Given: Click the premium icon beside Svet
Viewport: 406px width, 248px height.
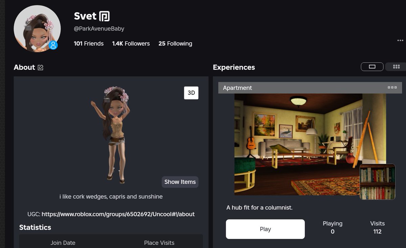Looking at the screenshot, I should click(x=105, y=16).
